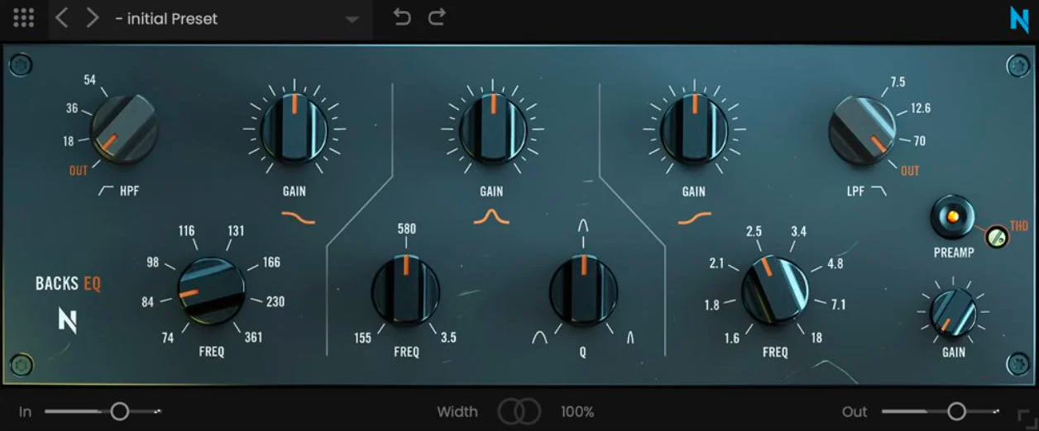Click the wide Q shape icon
Viewport: 1039px width, 431px height.
pos(539,337)
